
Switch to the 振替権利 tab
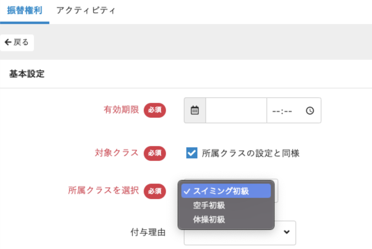pyautogui.click(x=24, y=11)
